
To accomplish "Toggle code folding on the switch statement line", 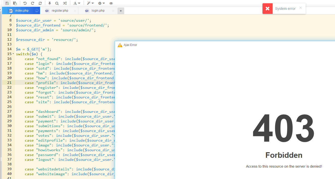I will (13, 54).
